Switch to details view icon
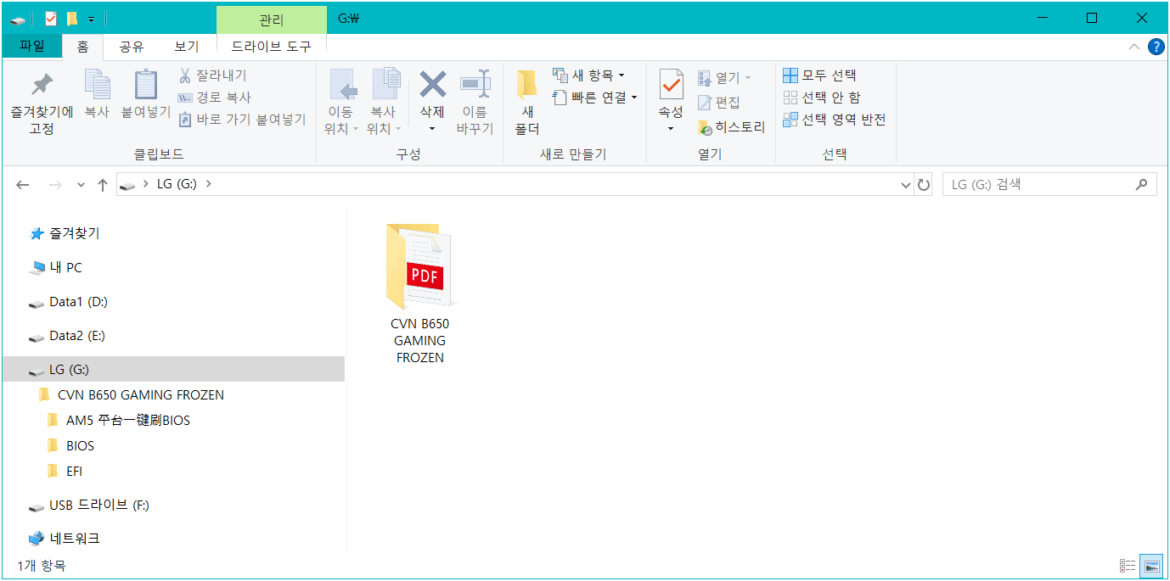The width and height of the screenshot is (1170, 581). (x=1128, y=566)
